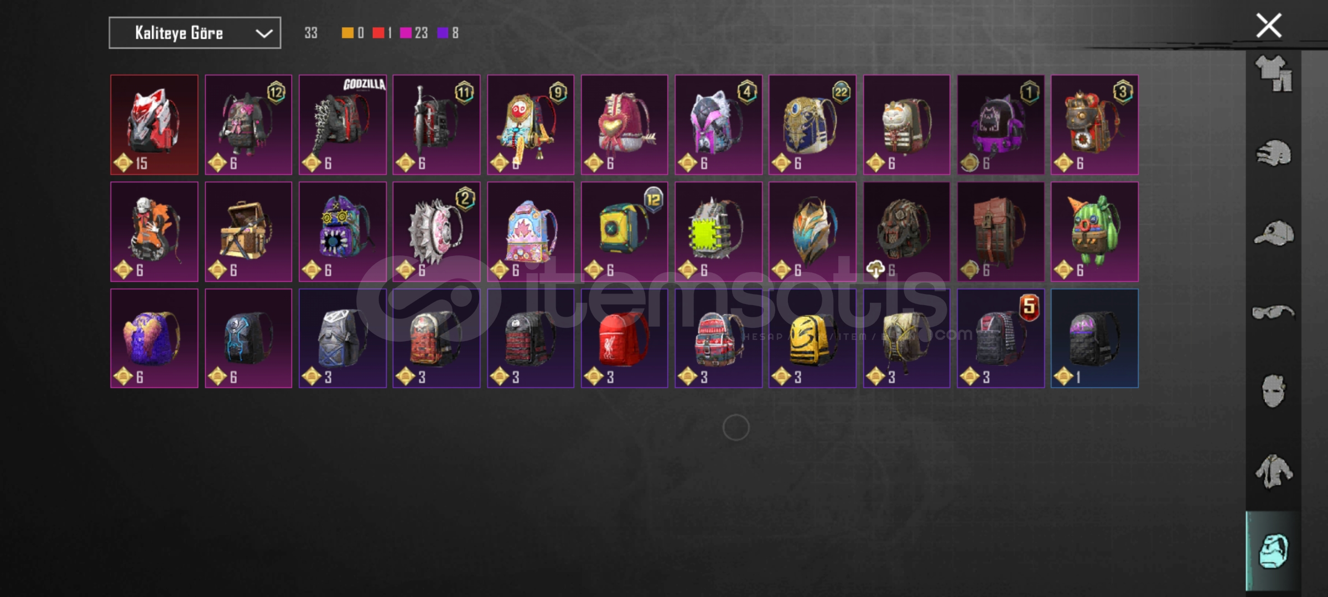Click the orange quality count swatch
This screenshot has height=597, width=1328.
[347, 33]
